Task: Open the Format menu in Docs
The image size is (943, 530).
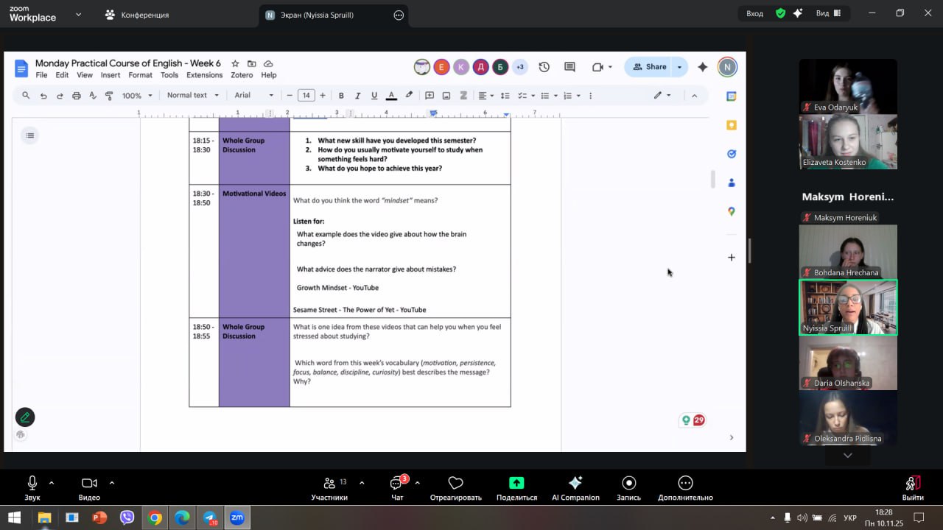Action: point(140,75)
